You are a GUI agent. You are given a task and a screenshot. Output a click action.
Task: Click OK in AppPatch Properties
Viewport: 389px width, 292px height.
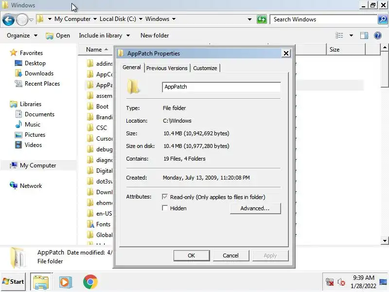tap(192, 255)
